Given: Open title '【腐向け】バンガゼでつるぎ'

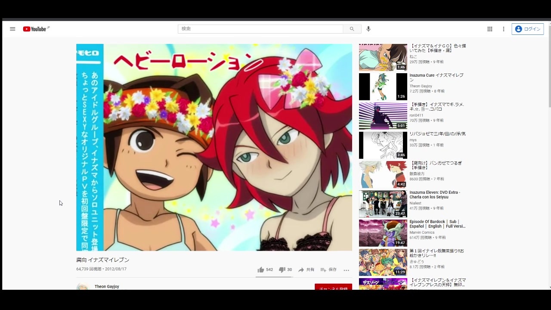Looking at the screenshot, I should click(x=436, y=165).
